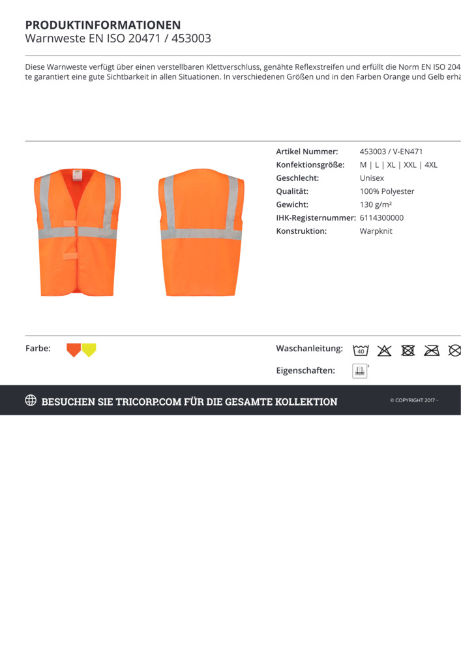
Task: Click the Konfektionsgröße label
Action: [310, 165]
